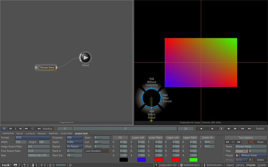Click the blue Lower Left color swatch

point(141,160)
